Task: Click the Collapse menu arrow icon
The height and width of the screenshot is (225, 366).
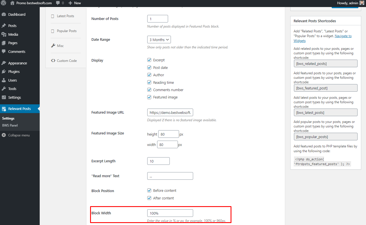Action: [4, 135]
